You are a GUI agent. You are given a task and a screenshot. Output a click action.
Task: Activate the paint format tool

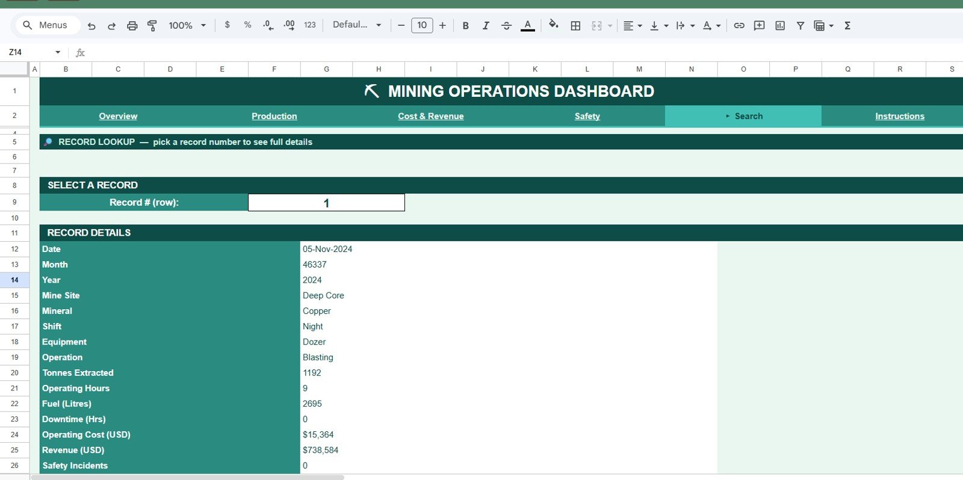tap(152, 25)
